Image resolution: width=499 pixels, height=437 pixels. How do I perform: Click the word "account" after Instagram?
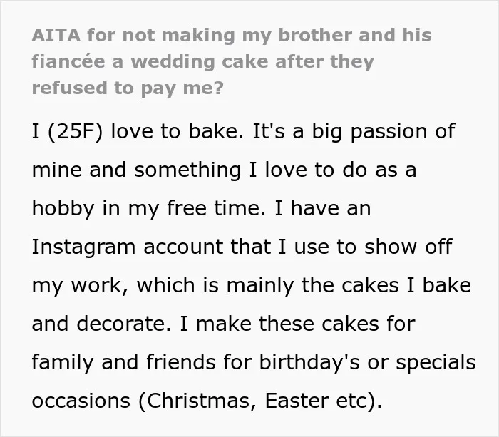183,247
